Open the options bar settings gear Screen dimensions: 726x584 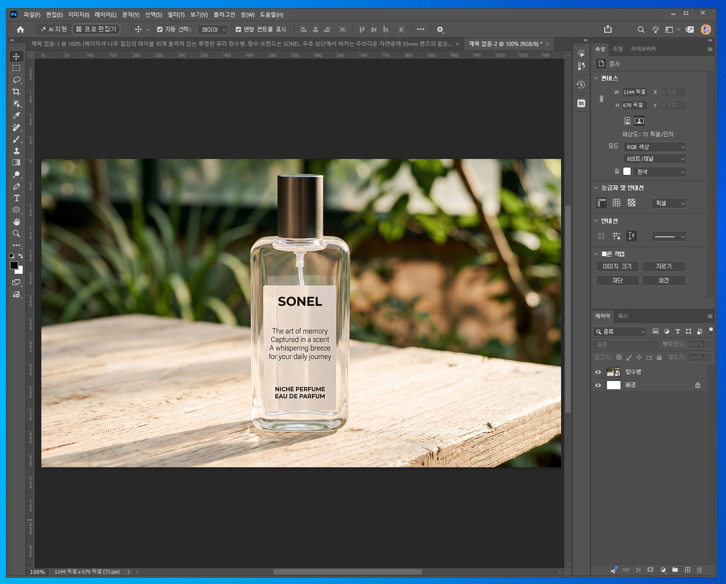[440, 30]
